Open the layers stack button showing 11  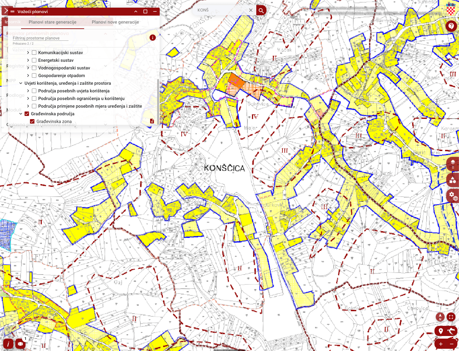453,164
